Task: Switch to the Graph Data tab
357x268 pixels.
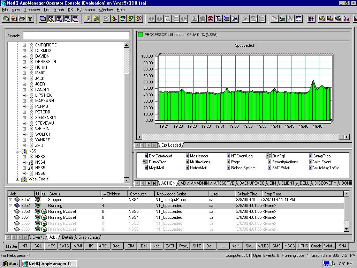Action: coord(88,237)
